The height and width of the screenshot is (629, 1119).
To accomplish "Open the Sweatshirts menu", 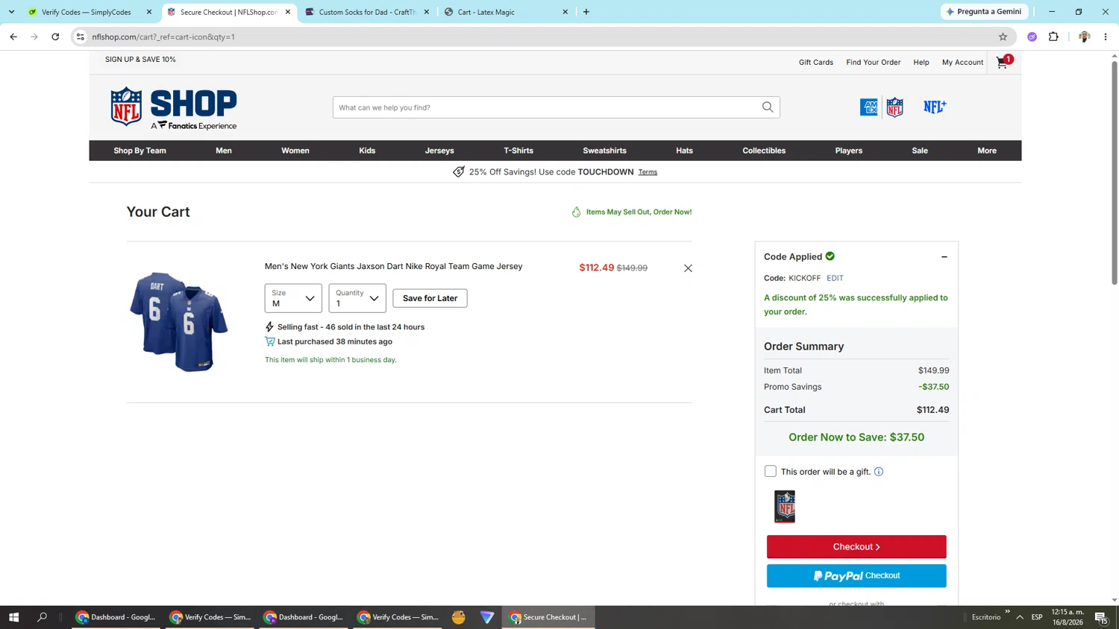I will pos(604,151).
